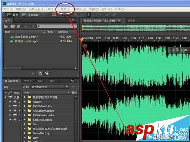Click the Import File icon
Viewport: 190px width, 142px height.
13,26
